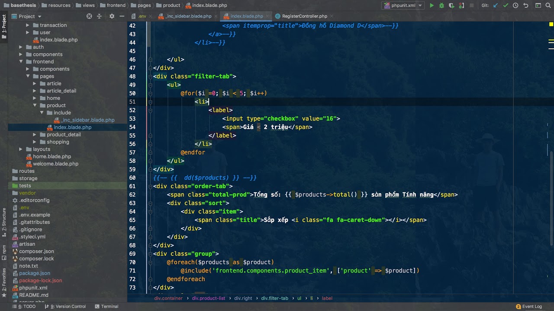Click line number 60 in the gutter

[132, 178]
